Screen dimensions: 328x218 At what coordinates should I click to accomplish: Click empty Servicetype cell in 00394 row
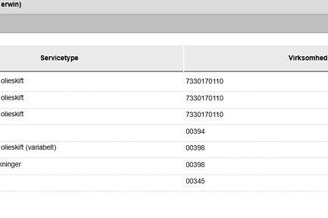click(92, 133)
